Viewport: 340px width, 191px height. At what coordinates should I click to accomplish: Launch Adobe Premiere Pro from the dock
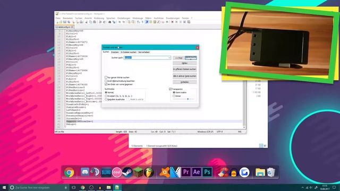186,172
